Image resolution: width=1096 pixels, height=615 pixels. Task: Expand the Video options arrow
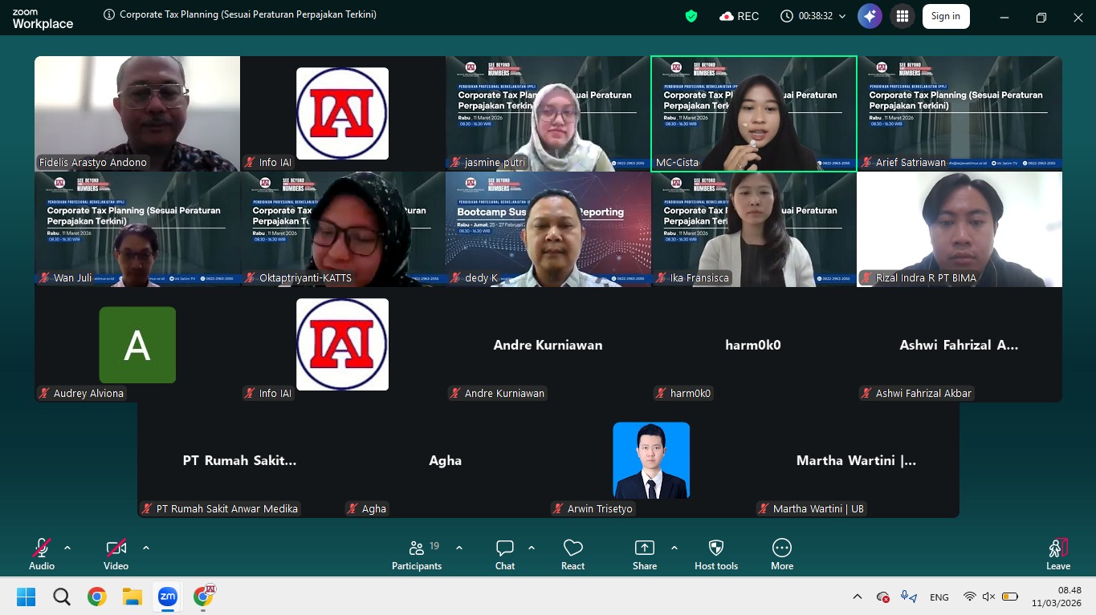[x=146, y=548]
